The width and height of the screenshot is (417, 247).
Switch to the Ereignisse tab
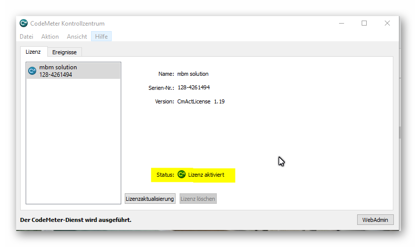64,52
